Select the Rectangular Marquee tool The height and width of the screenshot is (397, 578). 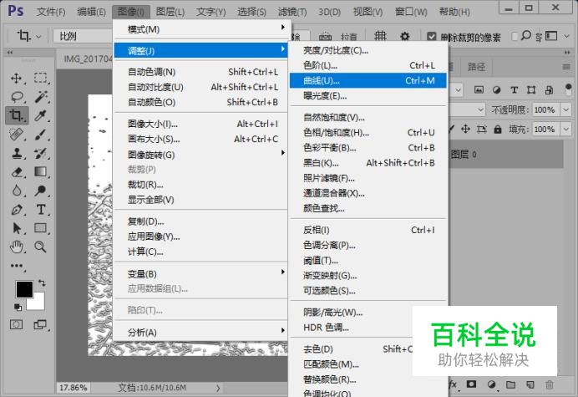pos(40,78)
